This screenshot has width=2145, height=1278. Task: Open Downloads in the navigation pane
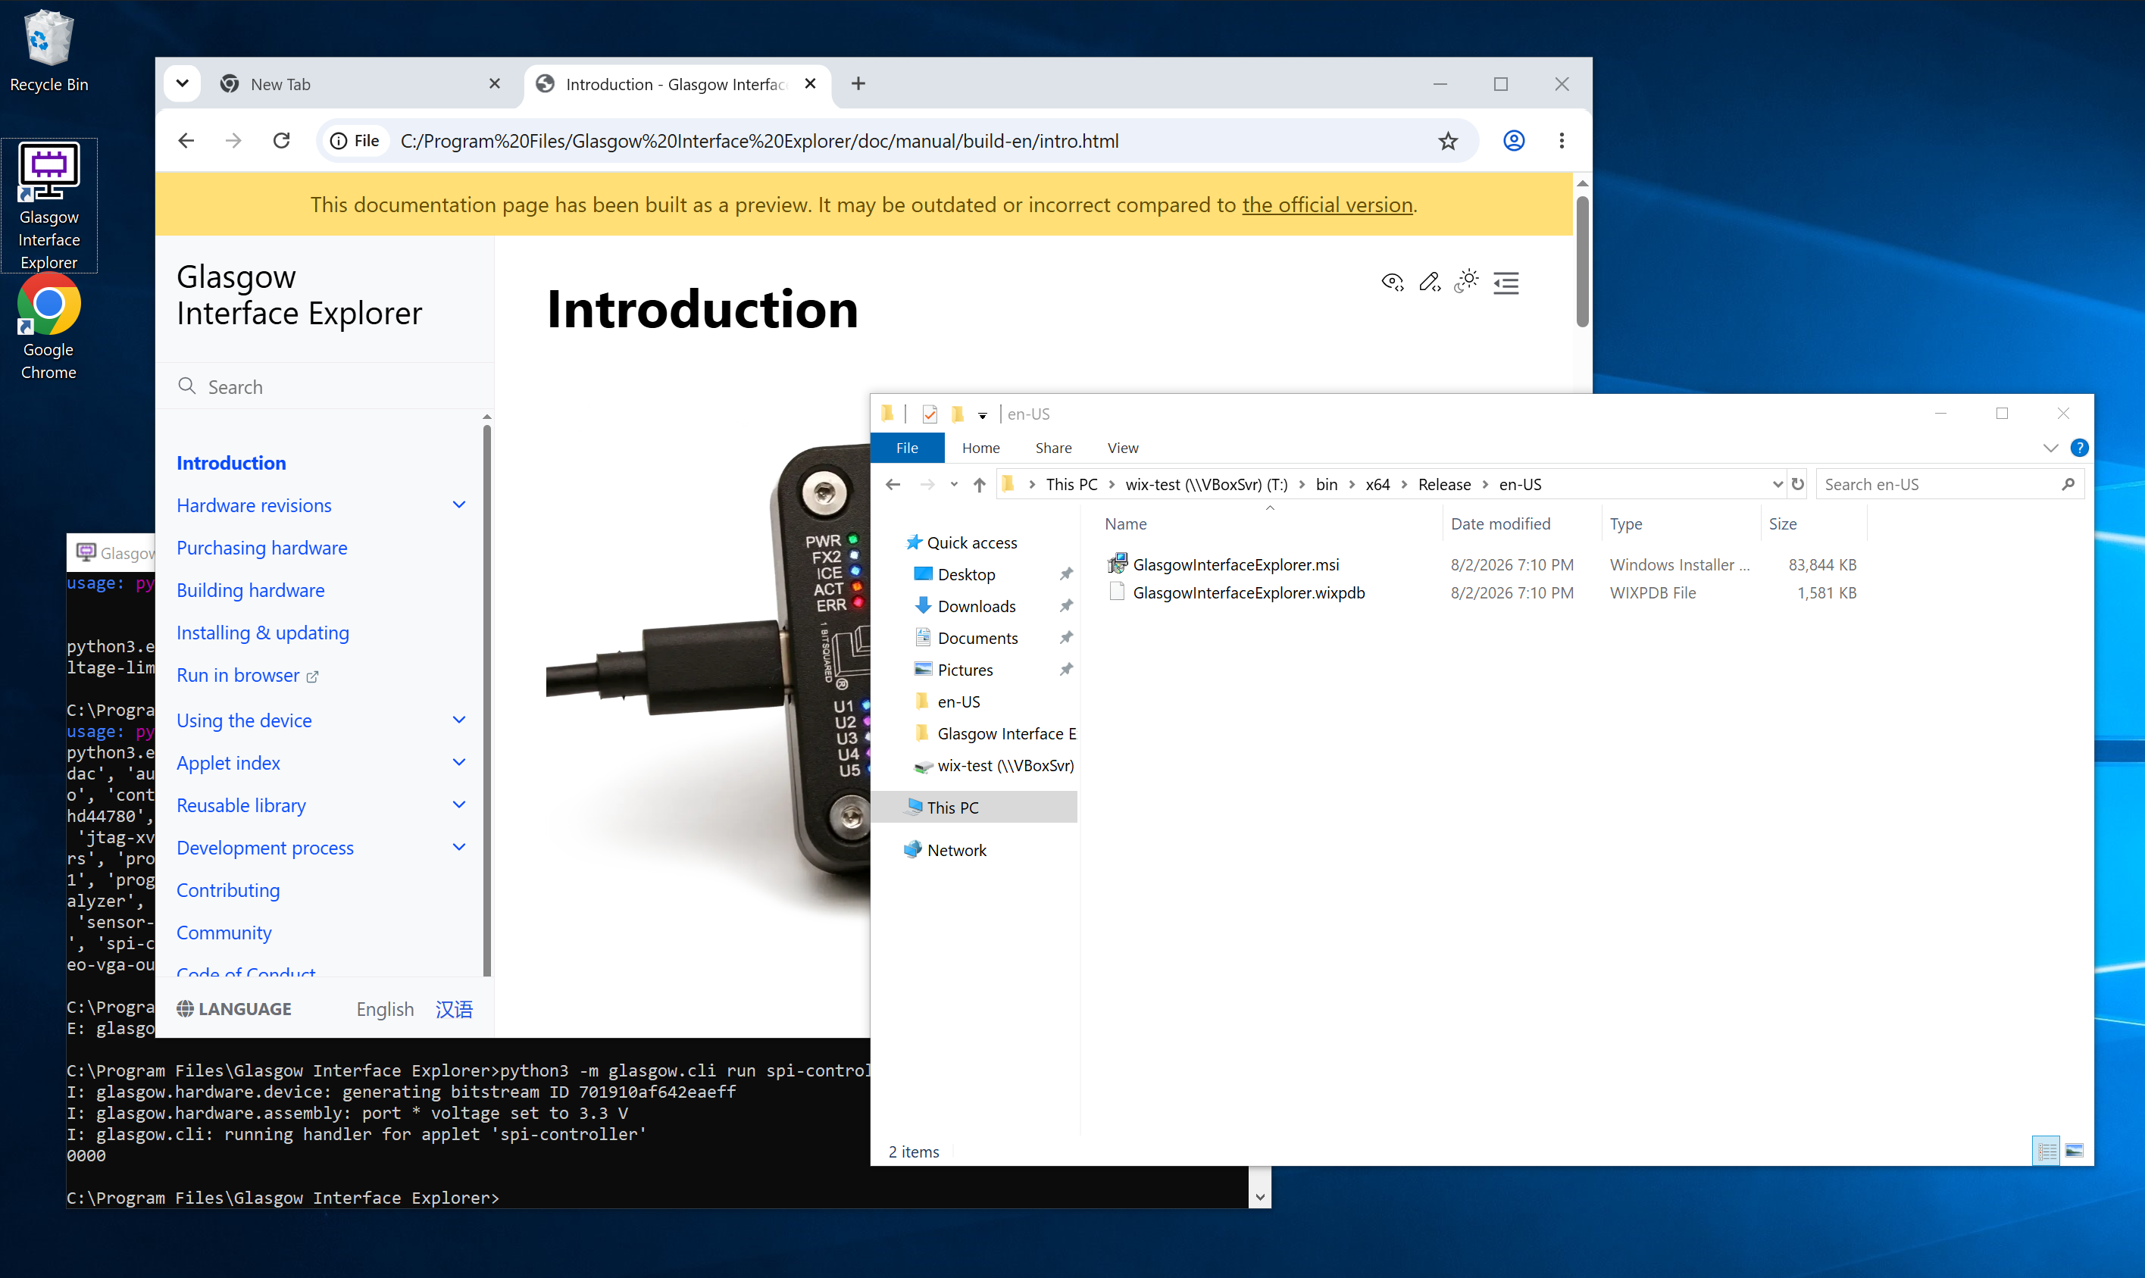977,606
